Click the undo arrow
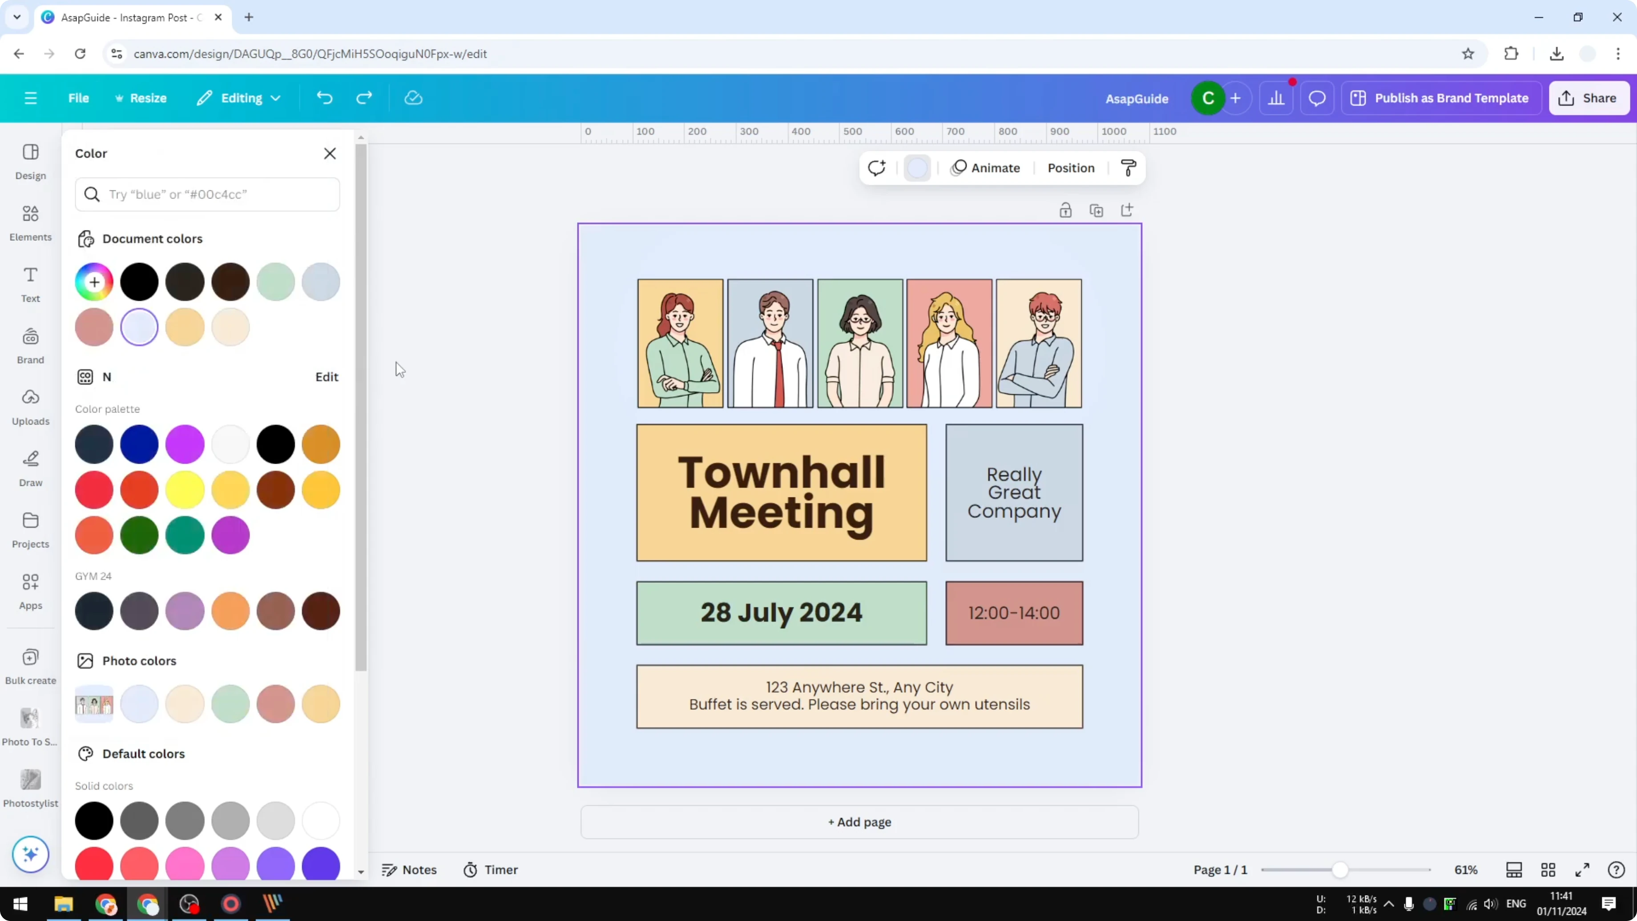 pos(325,98)
